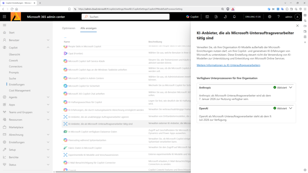Viewport: 308px width, 173px height.
Task: Open Microsoft 365 admin center home title
Action: pos(46,17)
